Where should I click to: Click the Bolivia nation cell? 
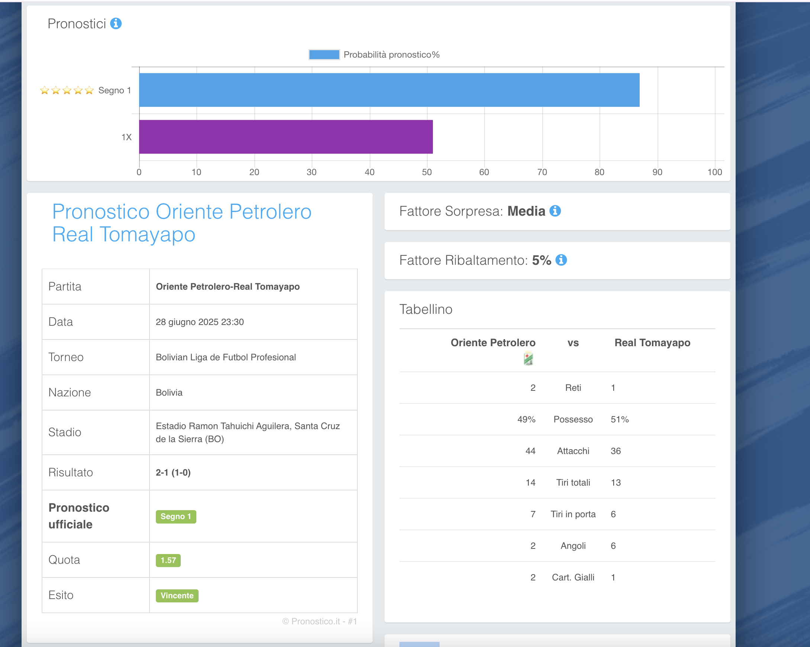253,393
